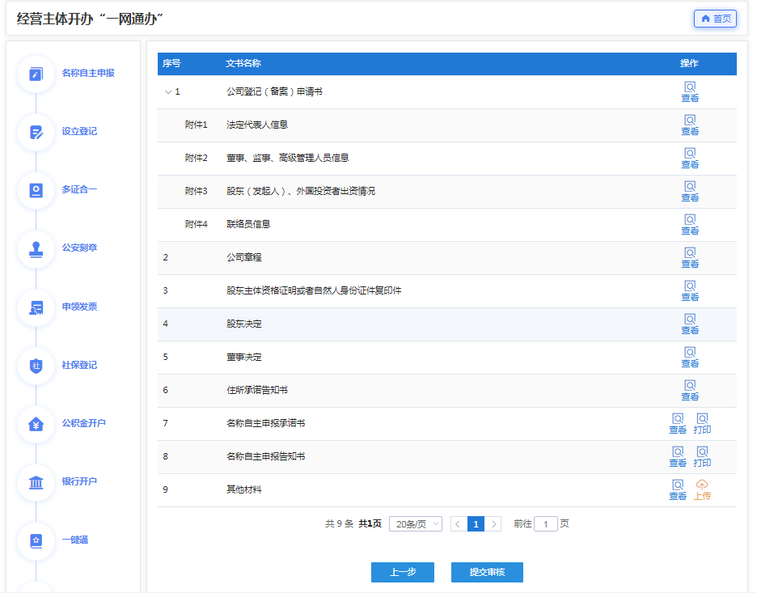Click the 提交审核 button
The image size is (757, 593).
point(487,572)
